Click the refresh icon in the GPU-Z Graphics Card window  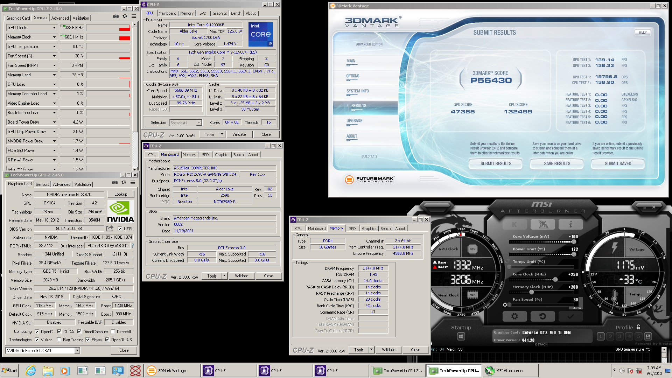tap(124, 182)
